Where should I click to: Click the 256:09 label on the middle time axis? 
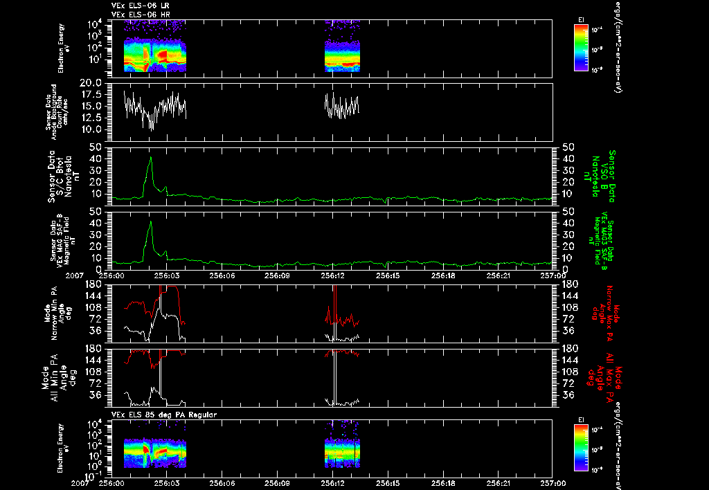tap(277, 275)
